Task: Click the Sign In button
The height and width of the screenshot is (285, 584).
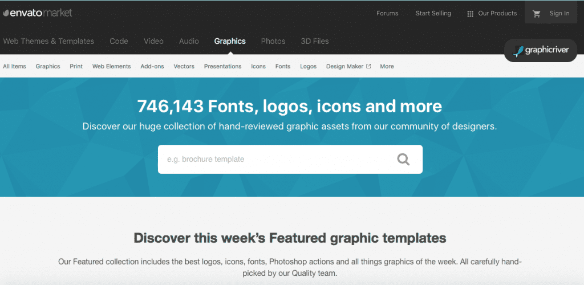Action: tap(559, 14)
